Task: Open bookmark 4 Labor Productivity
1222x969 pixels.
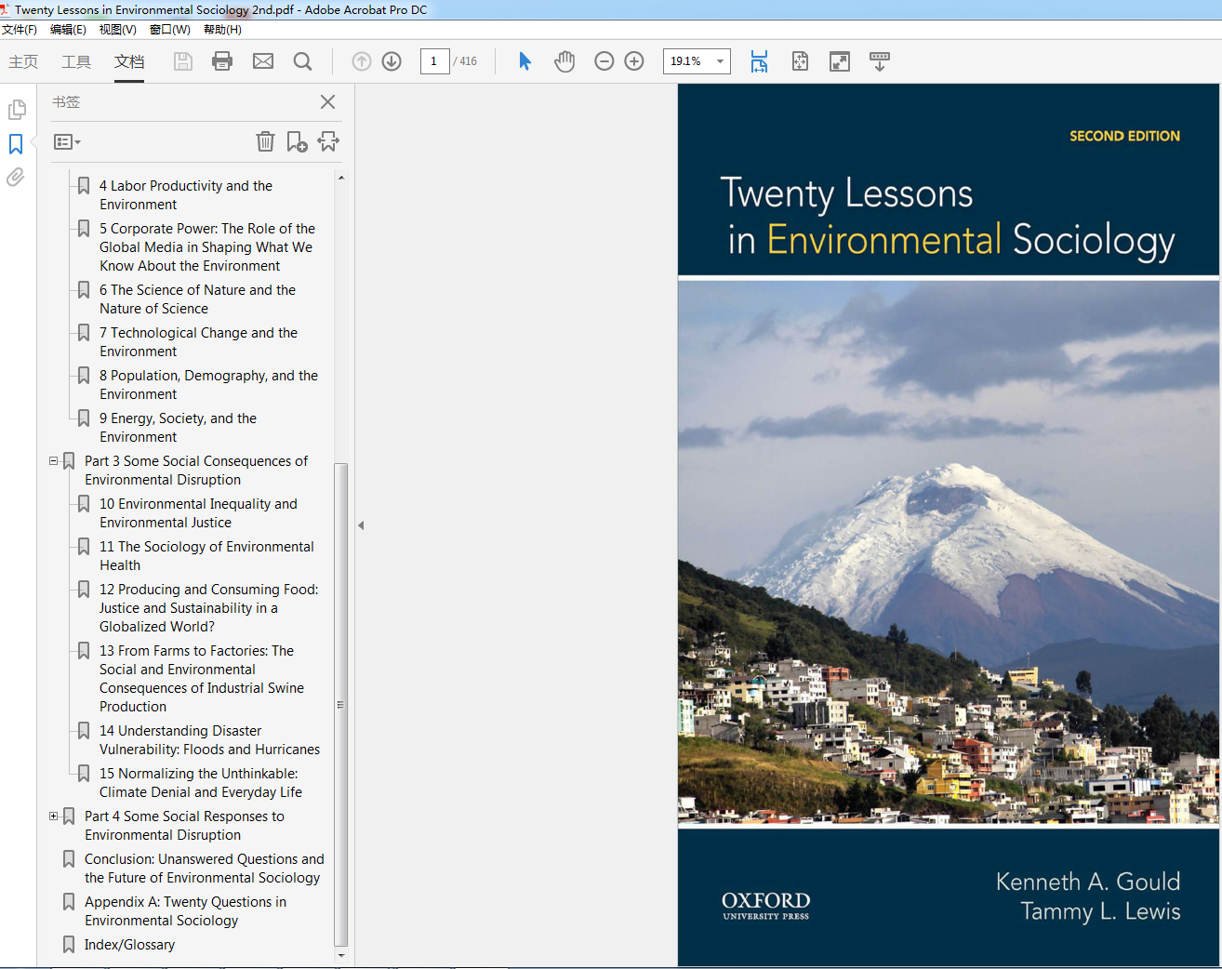Action: 186,195
